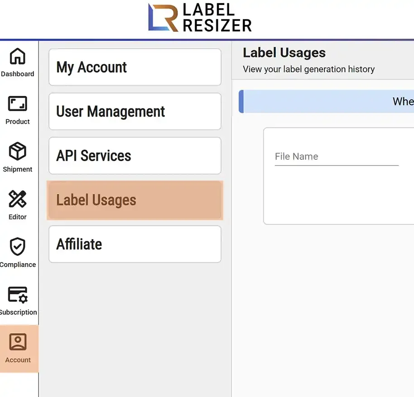The height and width of the screenshot is (397, 414).
Task: Select API Services menu item
Action: coord(135,156)
